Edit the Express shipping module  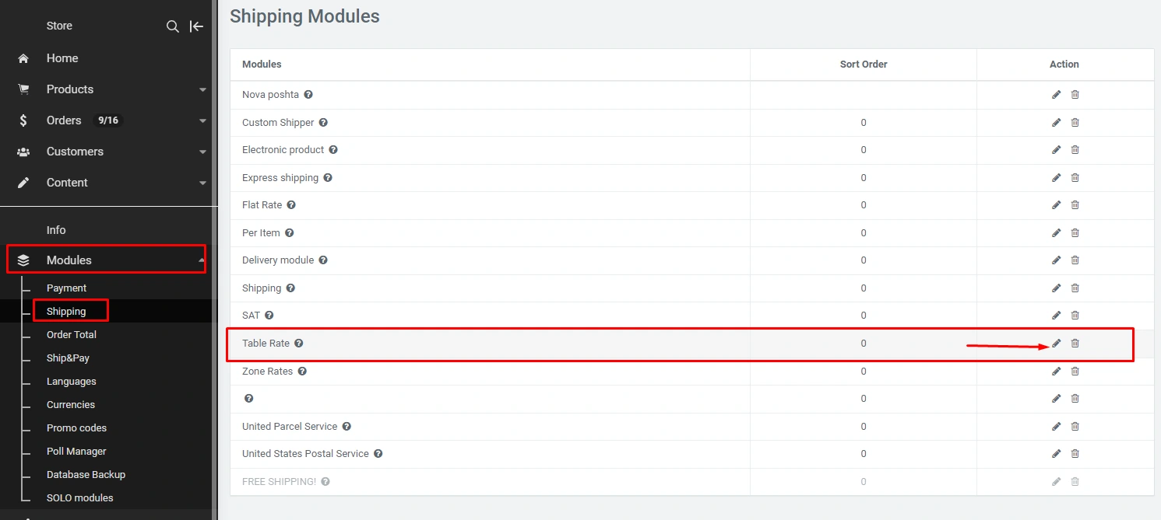(x=1057, y=178)
